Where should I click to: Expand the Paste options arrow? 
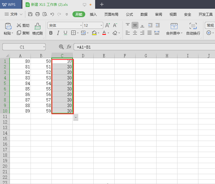(12, 33)
